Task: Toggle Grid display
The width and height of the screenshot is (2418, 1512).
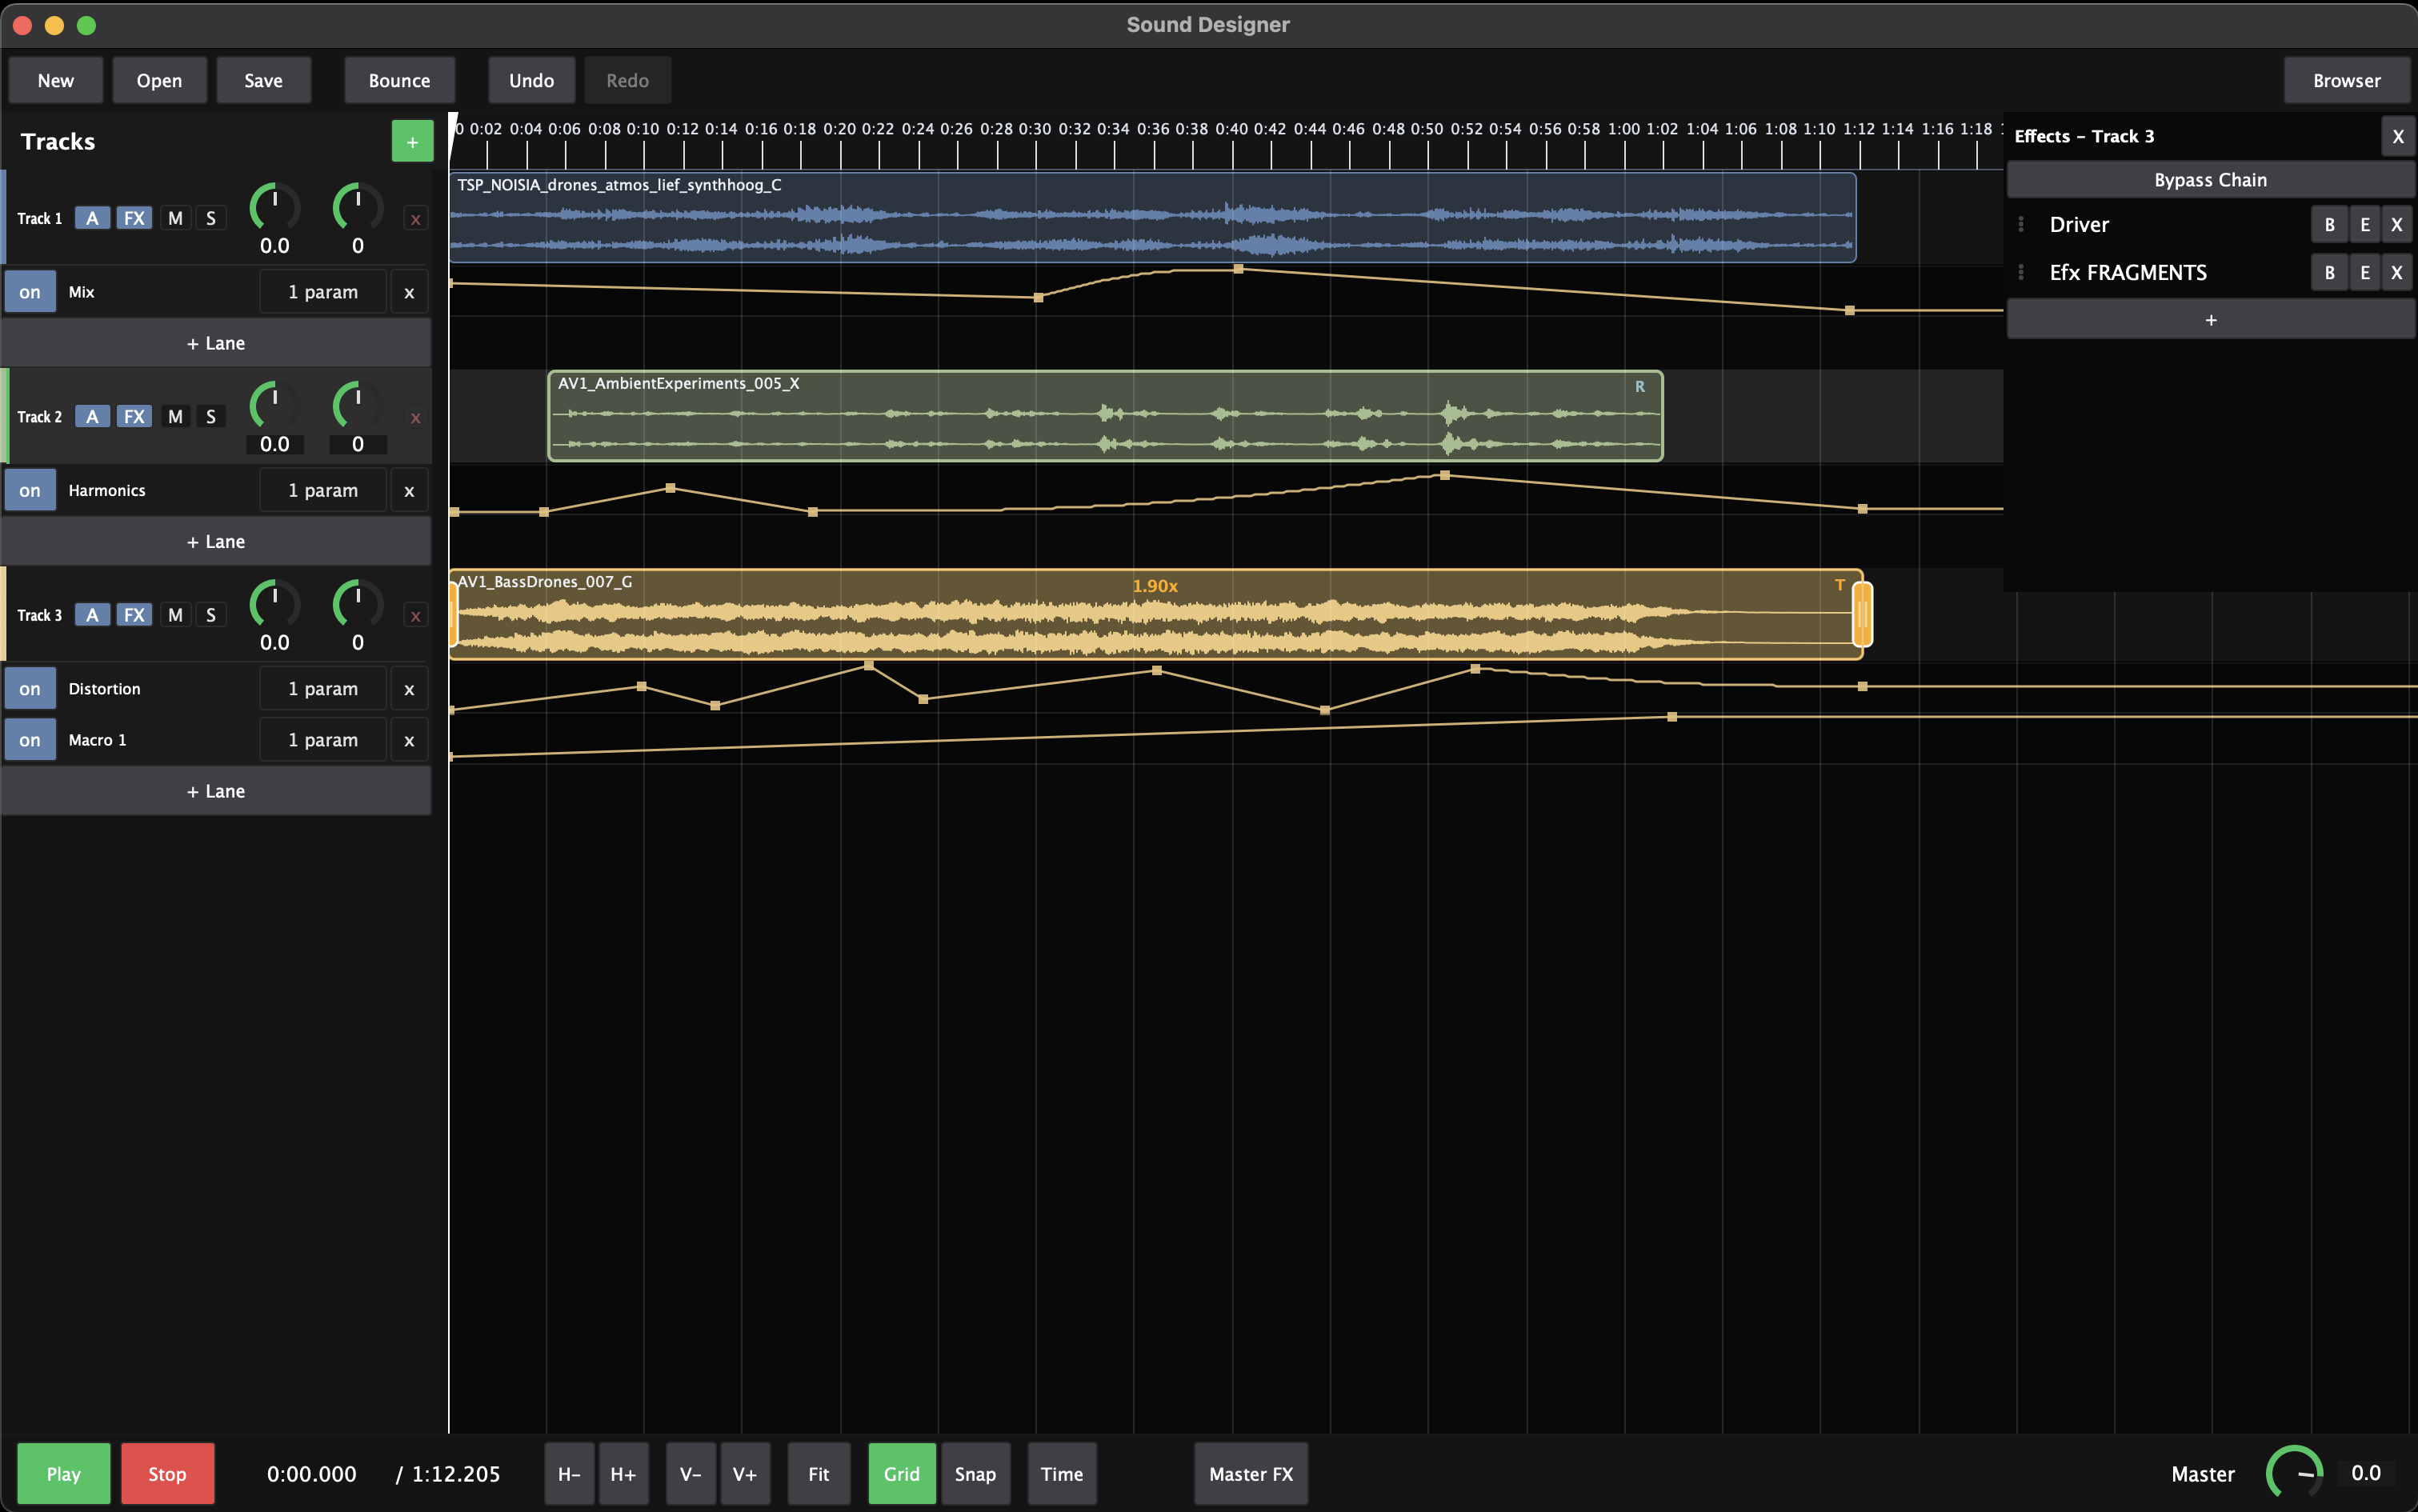Action: click(x=901, y=1473)
